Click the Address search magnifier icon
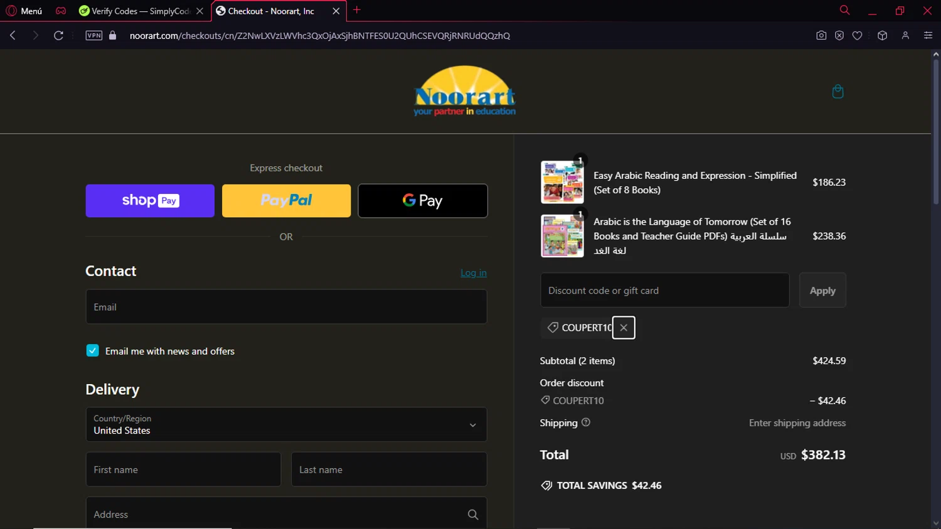 [x=473, y=515]
